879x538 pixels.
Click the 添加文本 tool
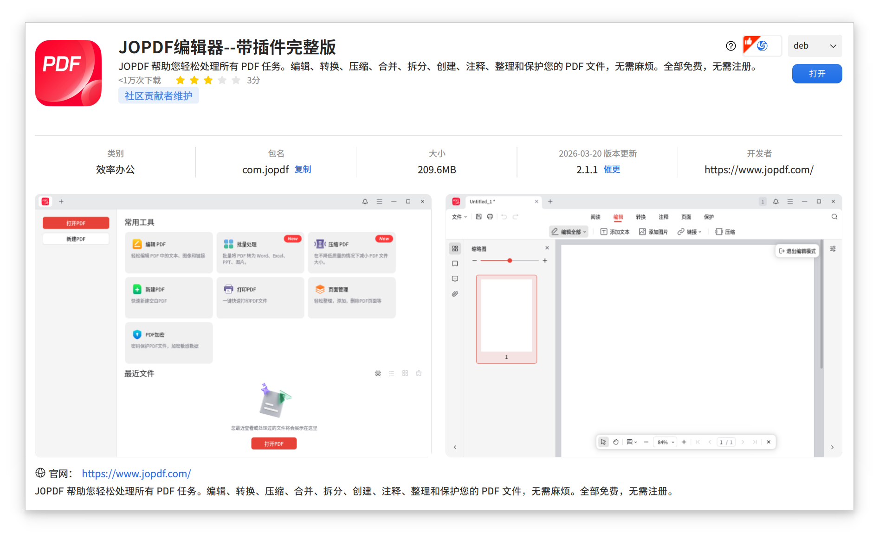pos(615,232)
